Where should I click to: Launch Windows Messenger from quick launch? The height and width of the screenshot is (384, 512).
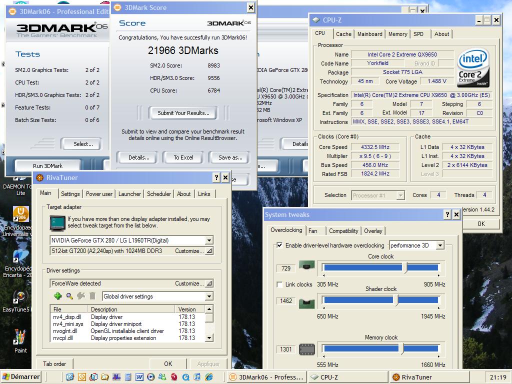162,377
